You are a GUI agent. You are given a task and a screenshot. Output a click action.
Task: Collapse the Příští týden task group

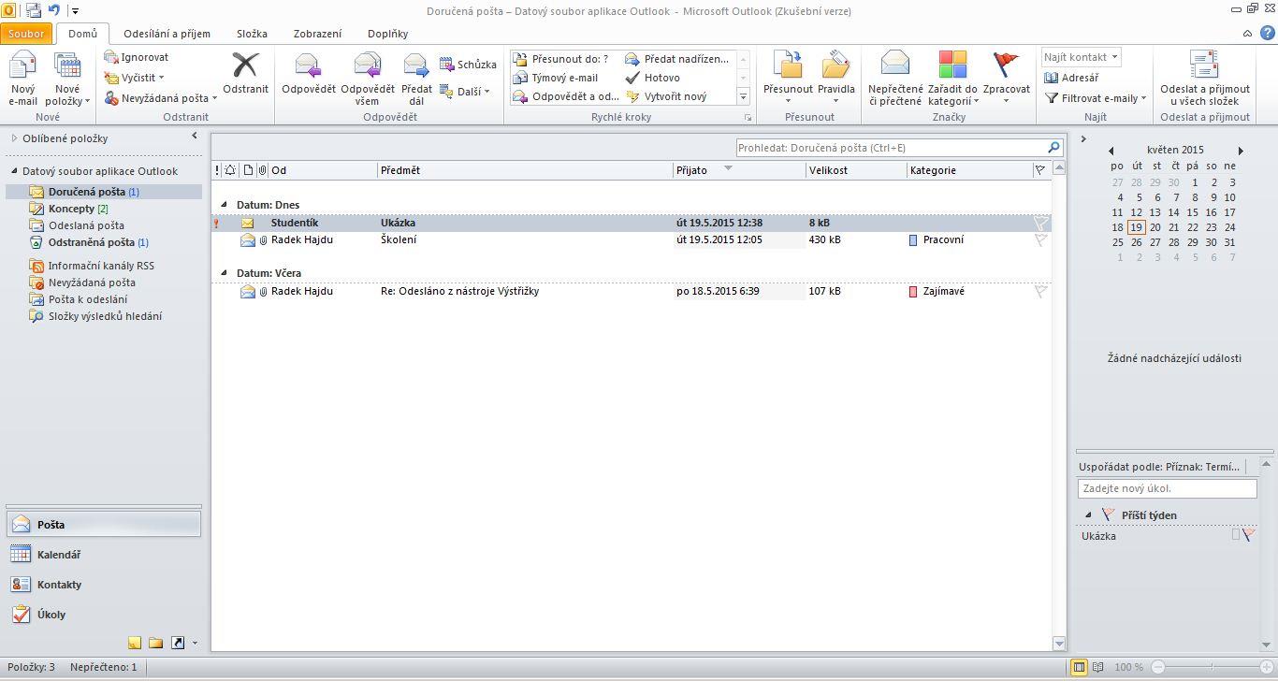[x=1088, y=515]
